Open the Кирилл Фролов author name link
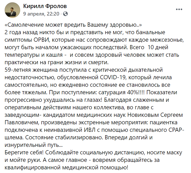This screenshot has height=173, width=191. coord(45,6)
